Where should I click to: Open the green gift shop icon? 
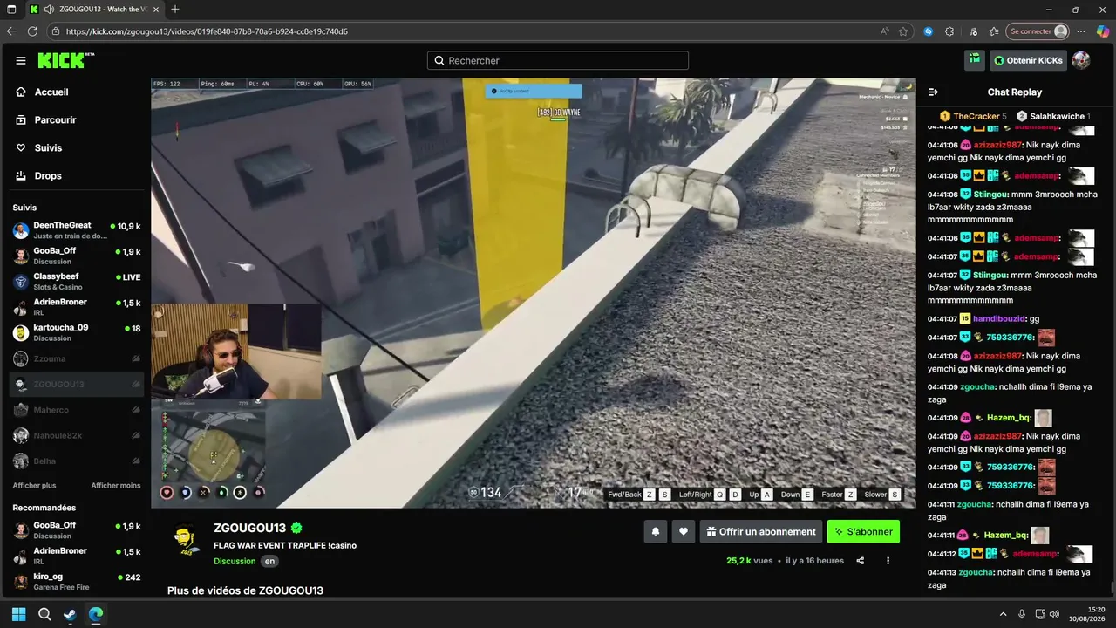click(x=975, y=60)
